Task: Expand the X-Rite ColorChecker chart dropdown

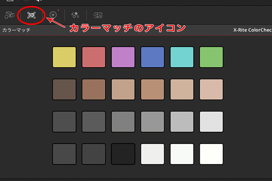Action: (x=252, y=30)
